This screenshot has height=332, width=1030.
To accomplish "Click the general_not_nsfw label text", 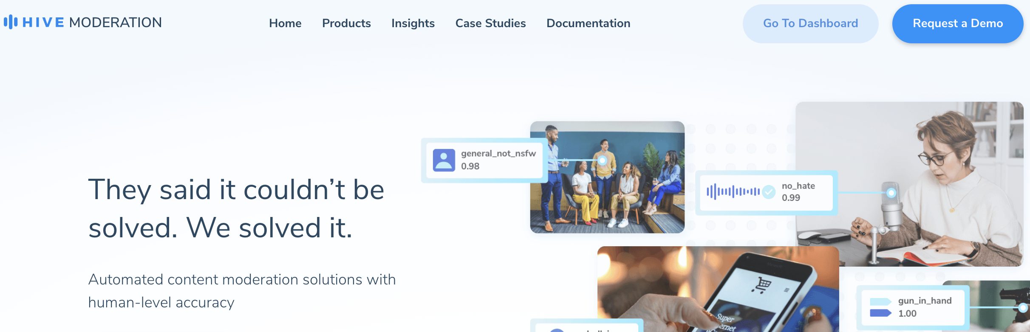I will coord(498,153).
